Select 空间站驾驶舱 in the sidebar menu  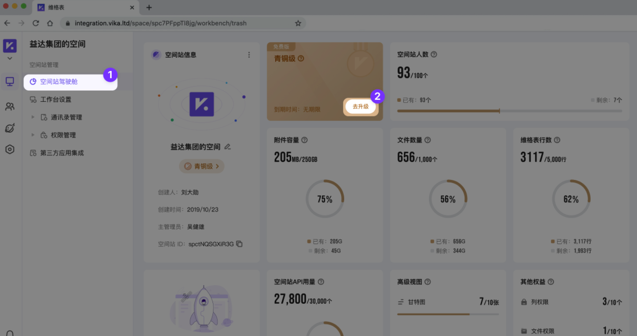tap(59, 82)
